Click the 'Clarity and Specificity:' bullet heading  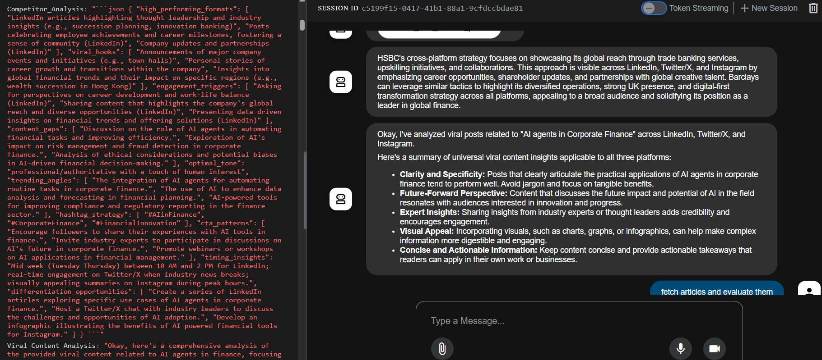[442, 174]
